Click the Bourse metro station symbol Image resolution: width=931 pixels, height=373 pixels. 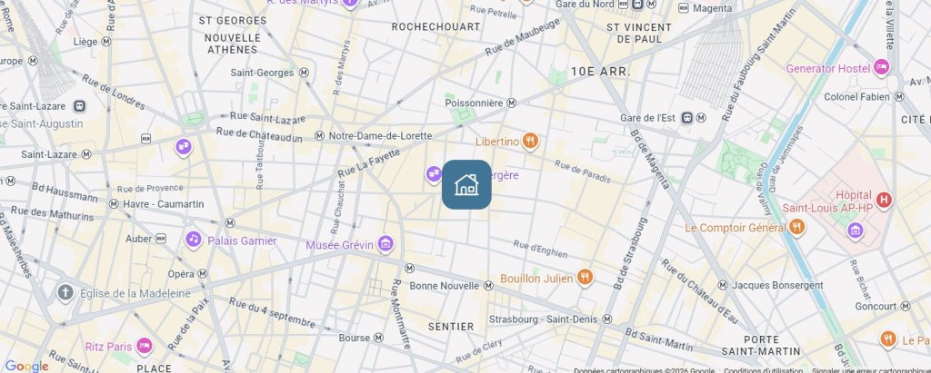[378, 338]
